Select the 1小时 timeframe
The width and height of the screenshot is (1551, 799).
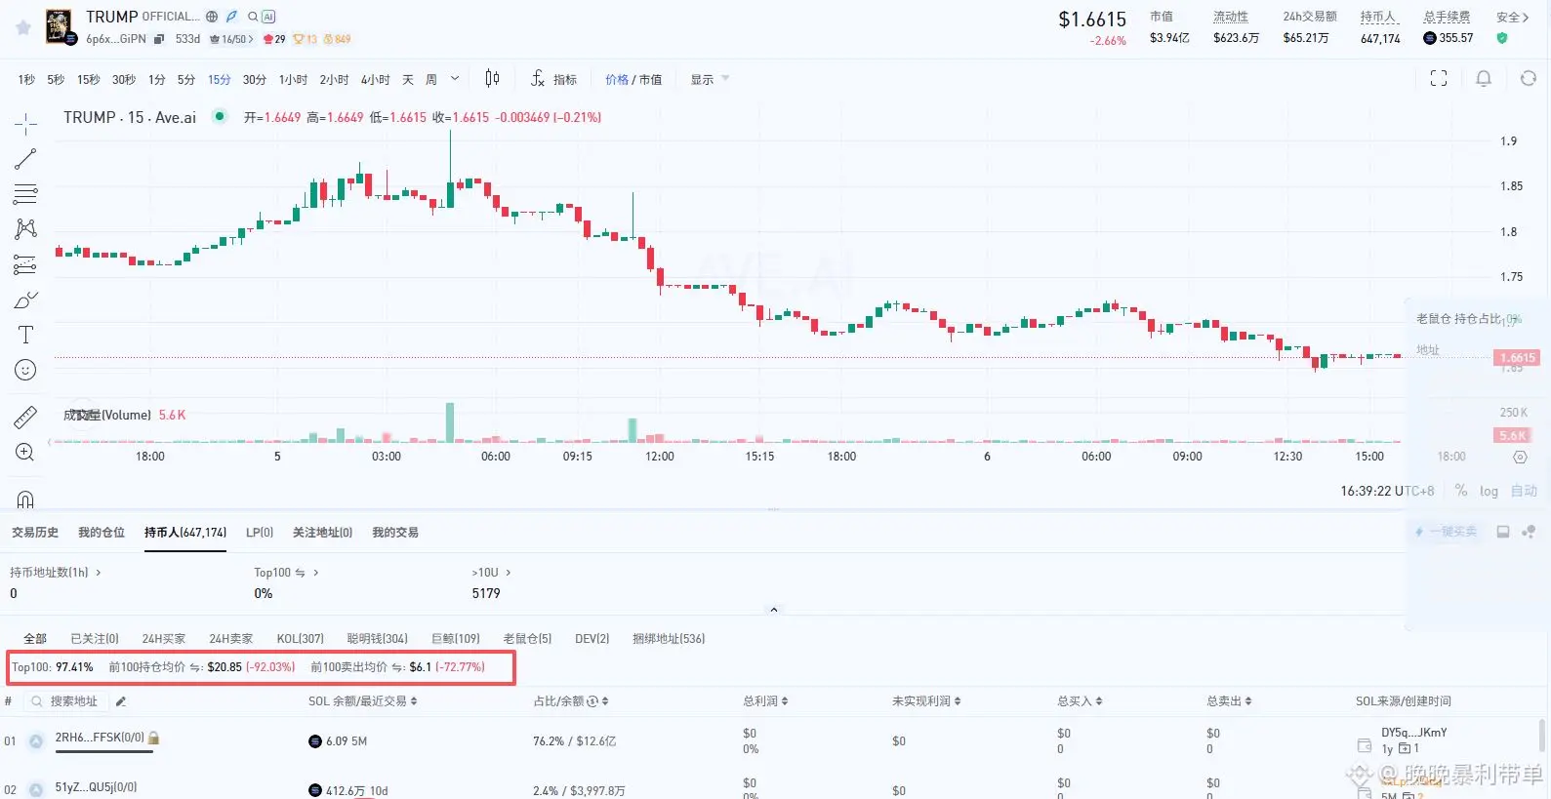[x=293, y=80]
